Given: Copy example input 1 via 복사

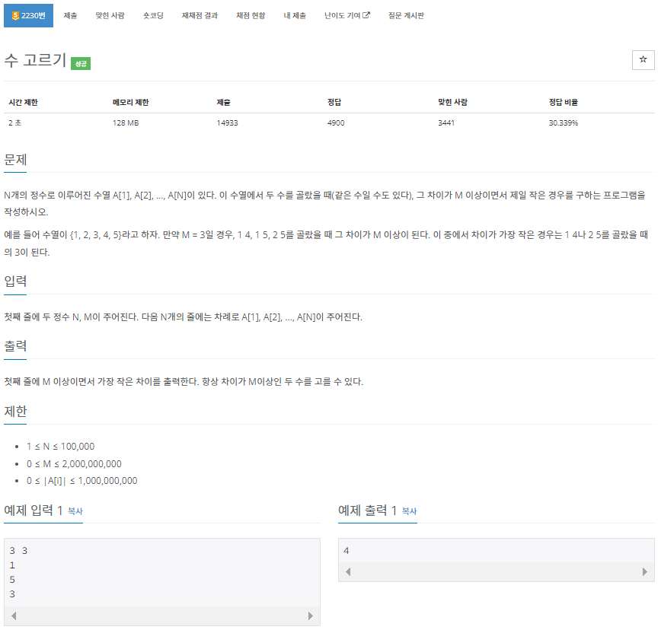Looking at the screenshot, I should [x=75, y=511].
